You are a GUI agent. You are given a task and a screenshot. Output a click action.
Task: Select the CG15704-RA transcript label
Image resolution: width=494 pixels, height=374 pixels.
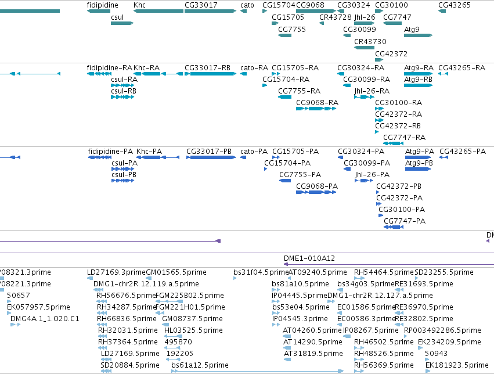click(286, 80)
